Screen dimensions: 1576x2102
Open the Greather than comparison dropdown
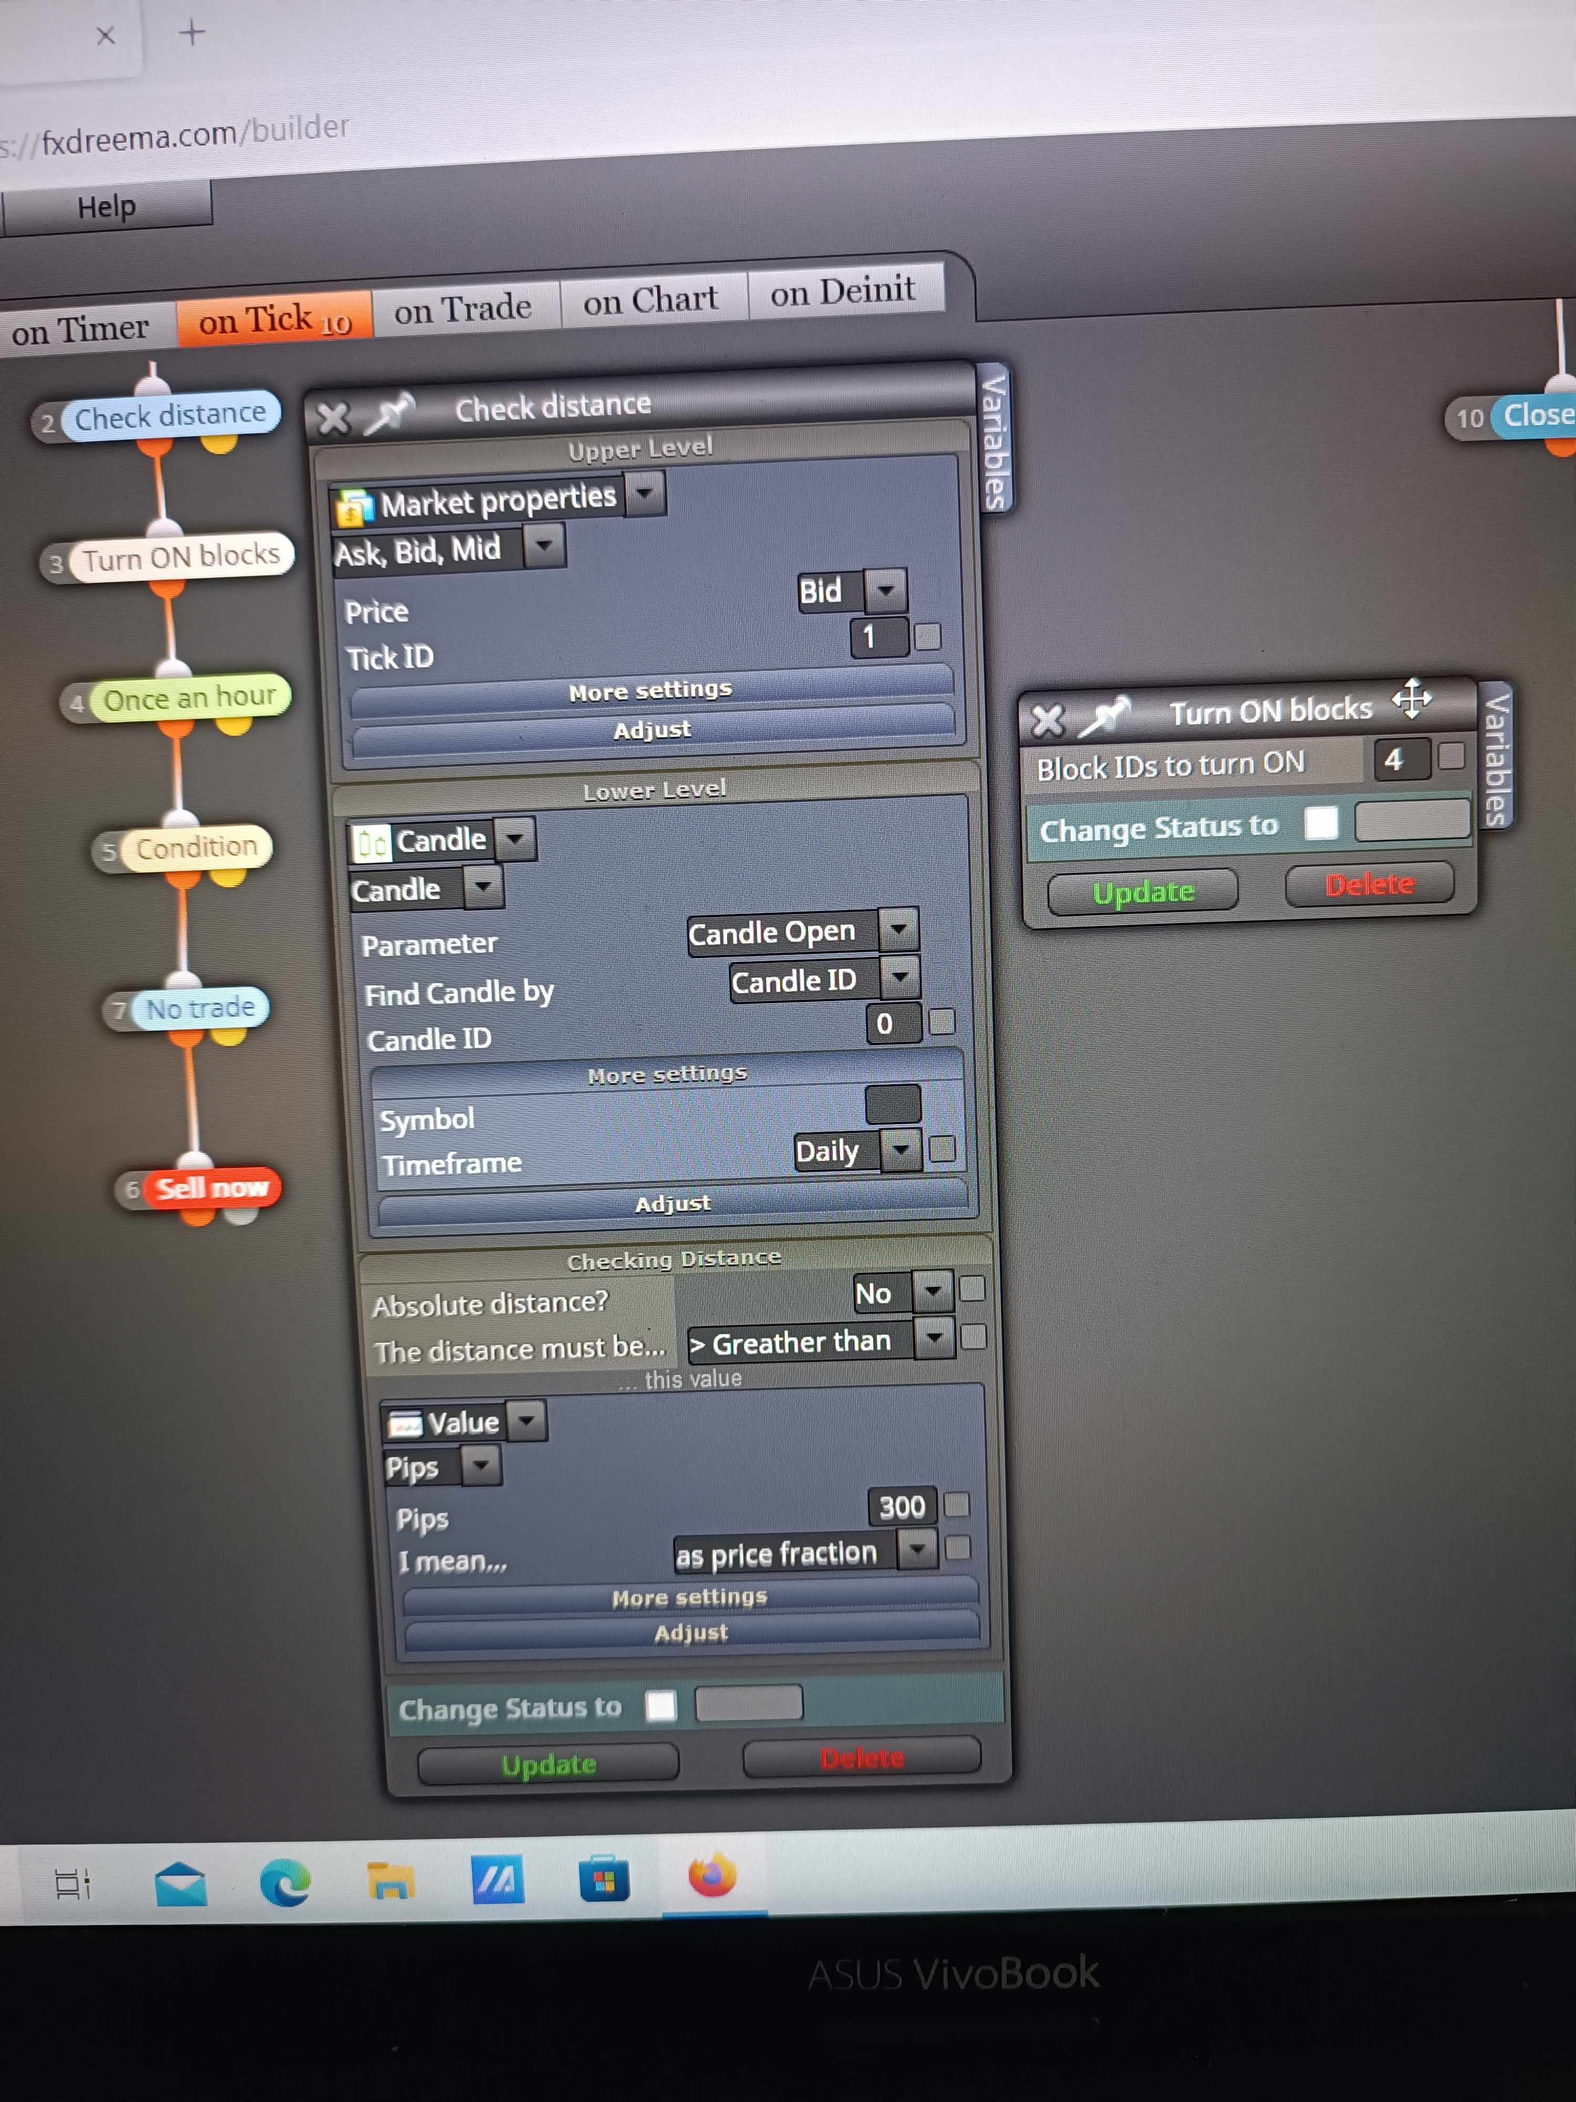[x=934, y=1338]
